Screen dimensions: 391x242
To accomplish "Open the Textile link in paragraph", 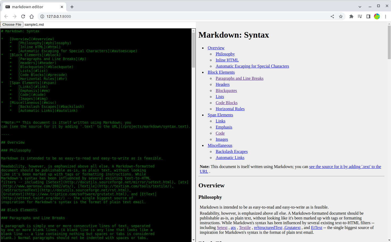I will (x=245, y=228).
